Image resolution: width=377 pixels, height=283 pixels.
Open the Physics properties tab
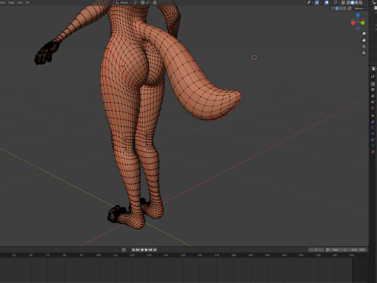(373, 134)
